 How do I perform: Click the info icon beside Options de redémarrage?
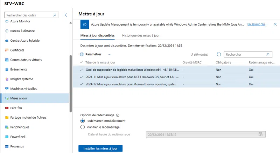coord(118,115)
